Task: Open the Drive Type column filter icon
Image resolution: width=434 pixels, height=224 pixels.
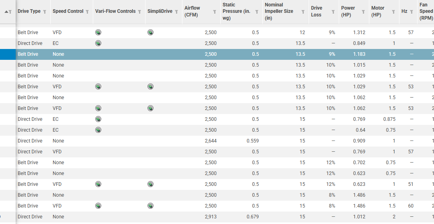Action: pyautogui.click(x=45, y=12)
